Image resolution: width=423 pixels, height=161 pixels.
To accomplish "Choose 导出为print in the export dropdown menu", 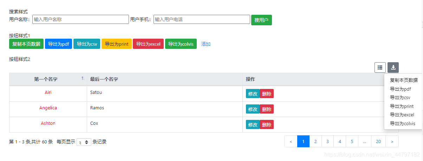I will (404, 106).
